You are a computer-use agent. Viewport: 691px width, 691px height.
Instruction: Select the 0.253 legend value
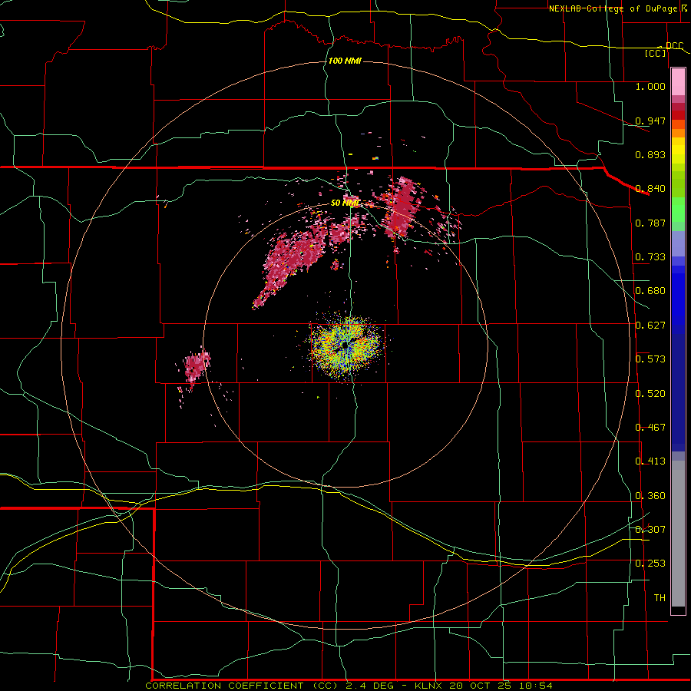pyautogui.click(x=650, y=564)
